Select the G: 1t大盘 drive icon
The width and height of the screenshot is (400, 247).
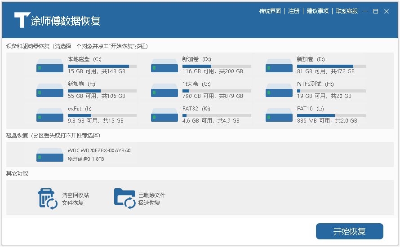[x=164, y=90]
